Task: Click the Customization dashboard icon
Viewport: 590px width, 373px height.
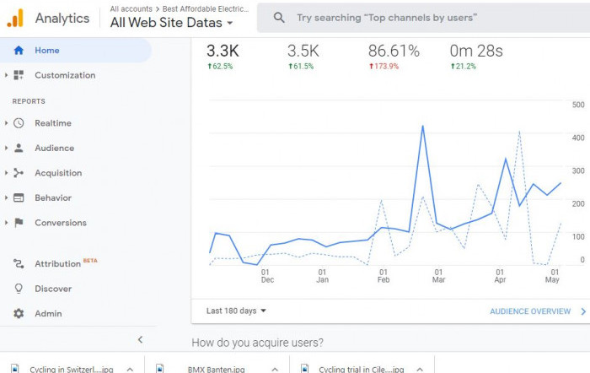Action: [19, 75]
